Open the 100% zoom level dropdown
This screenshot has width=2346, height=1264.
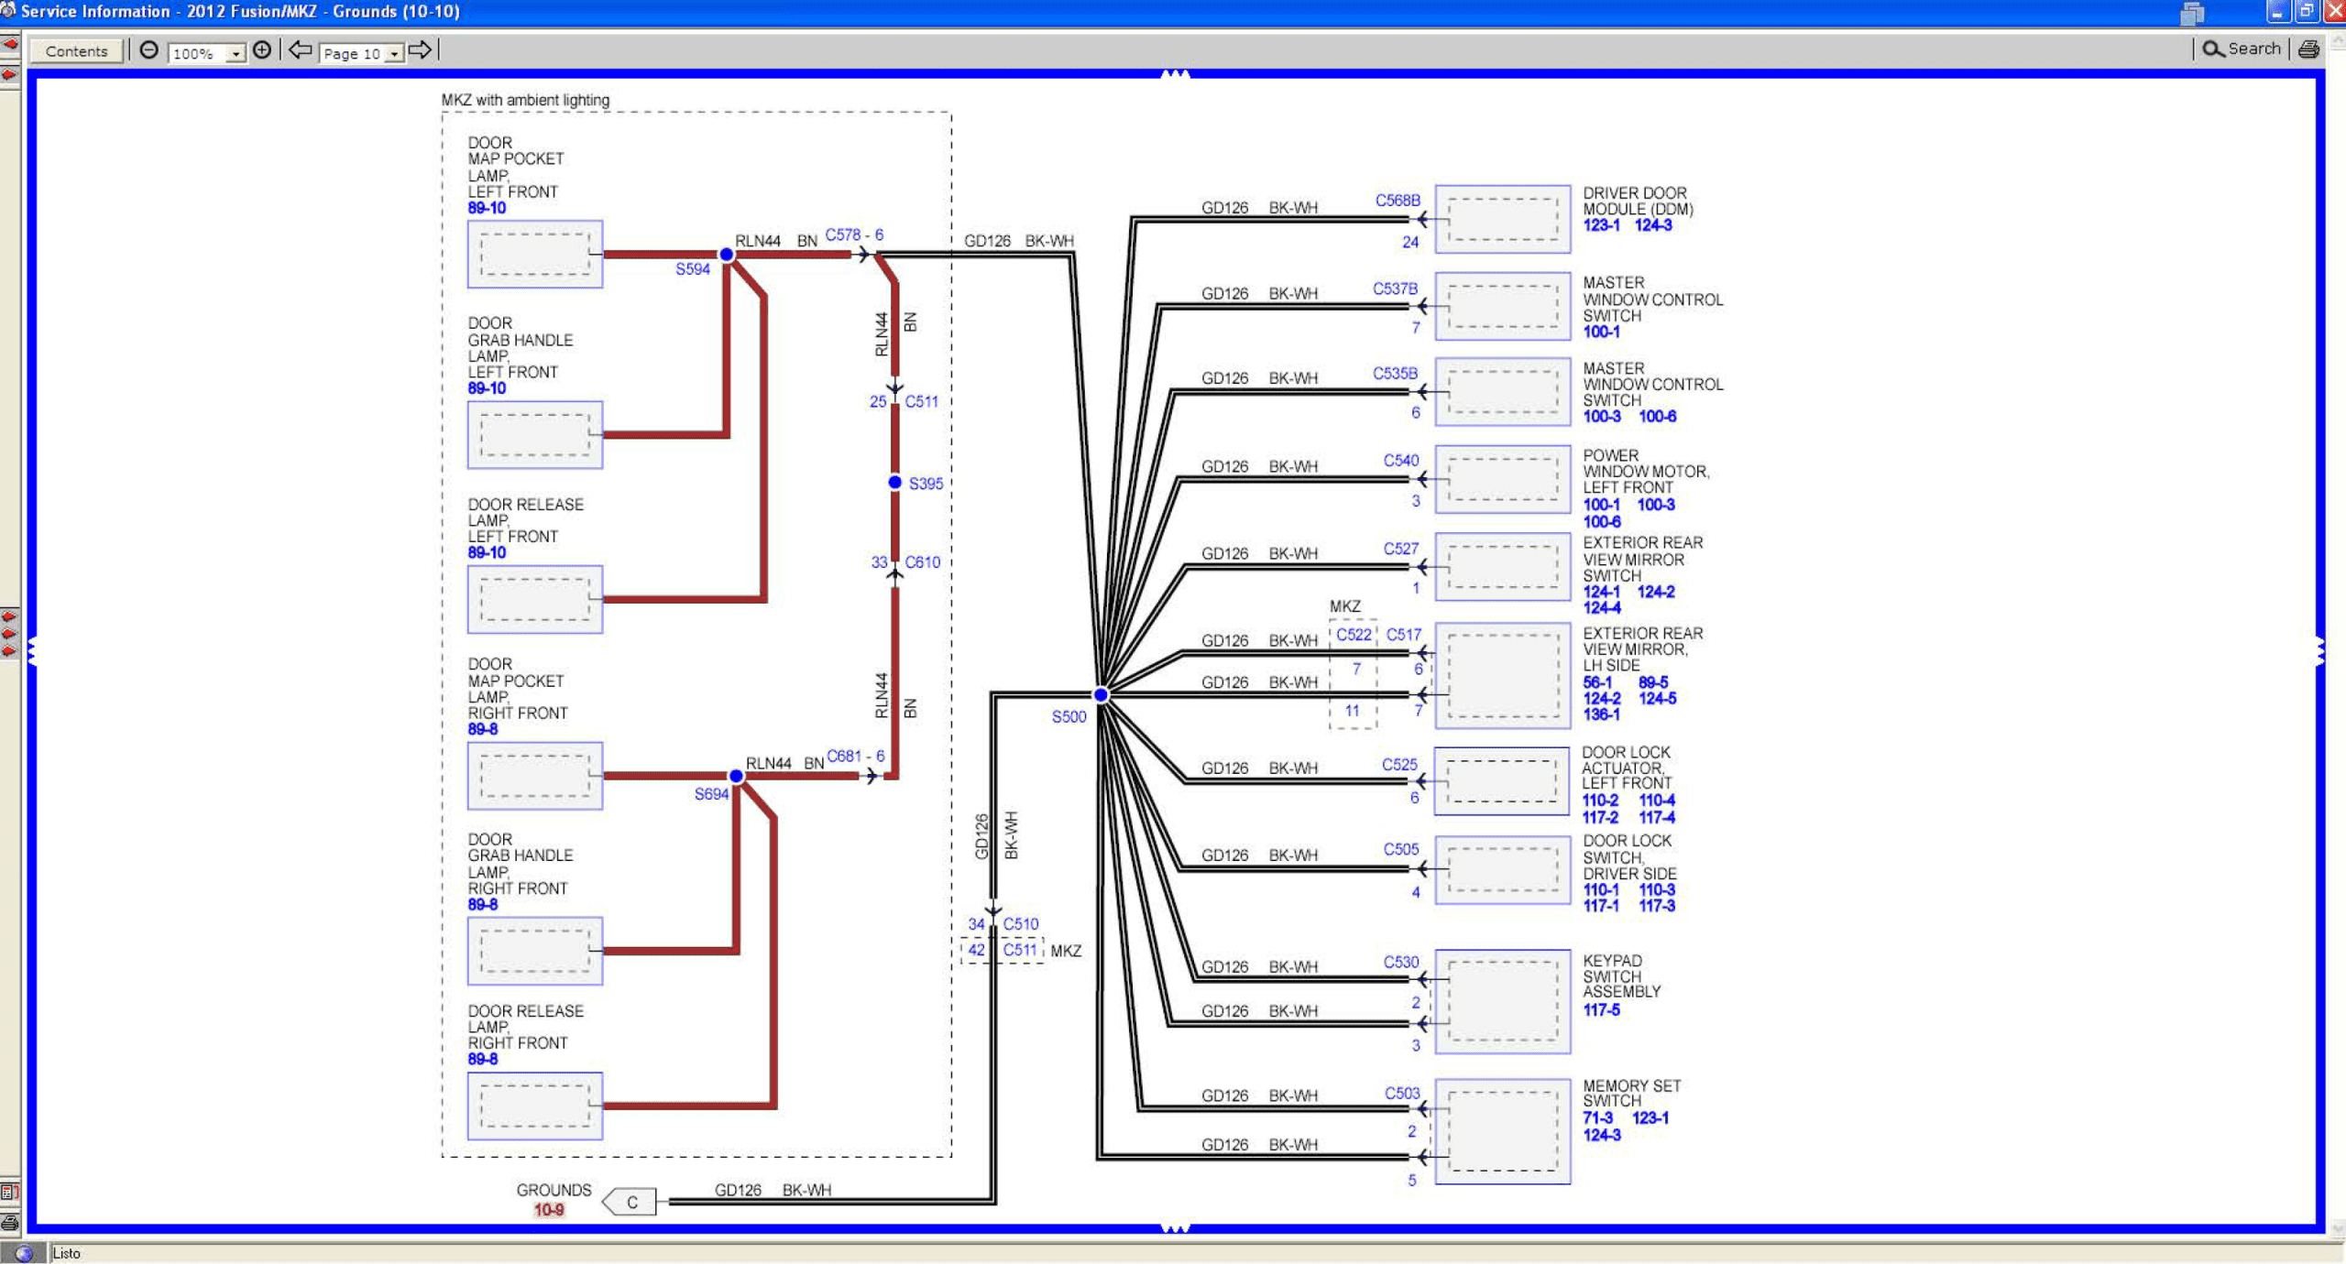tap(236, 54)
